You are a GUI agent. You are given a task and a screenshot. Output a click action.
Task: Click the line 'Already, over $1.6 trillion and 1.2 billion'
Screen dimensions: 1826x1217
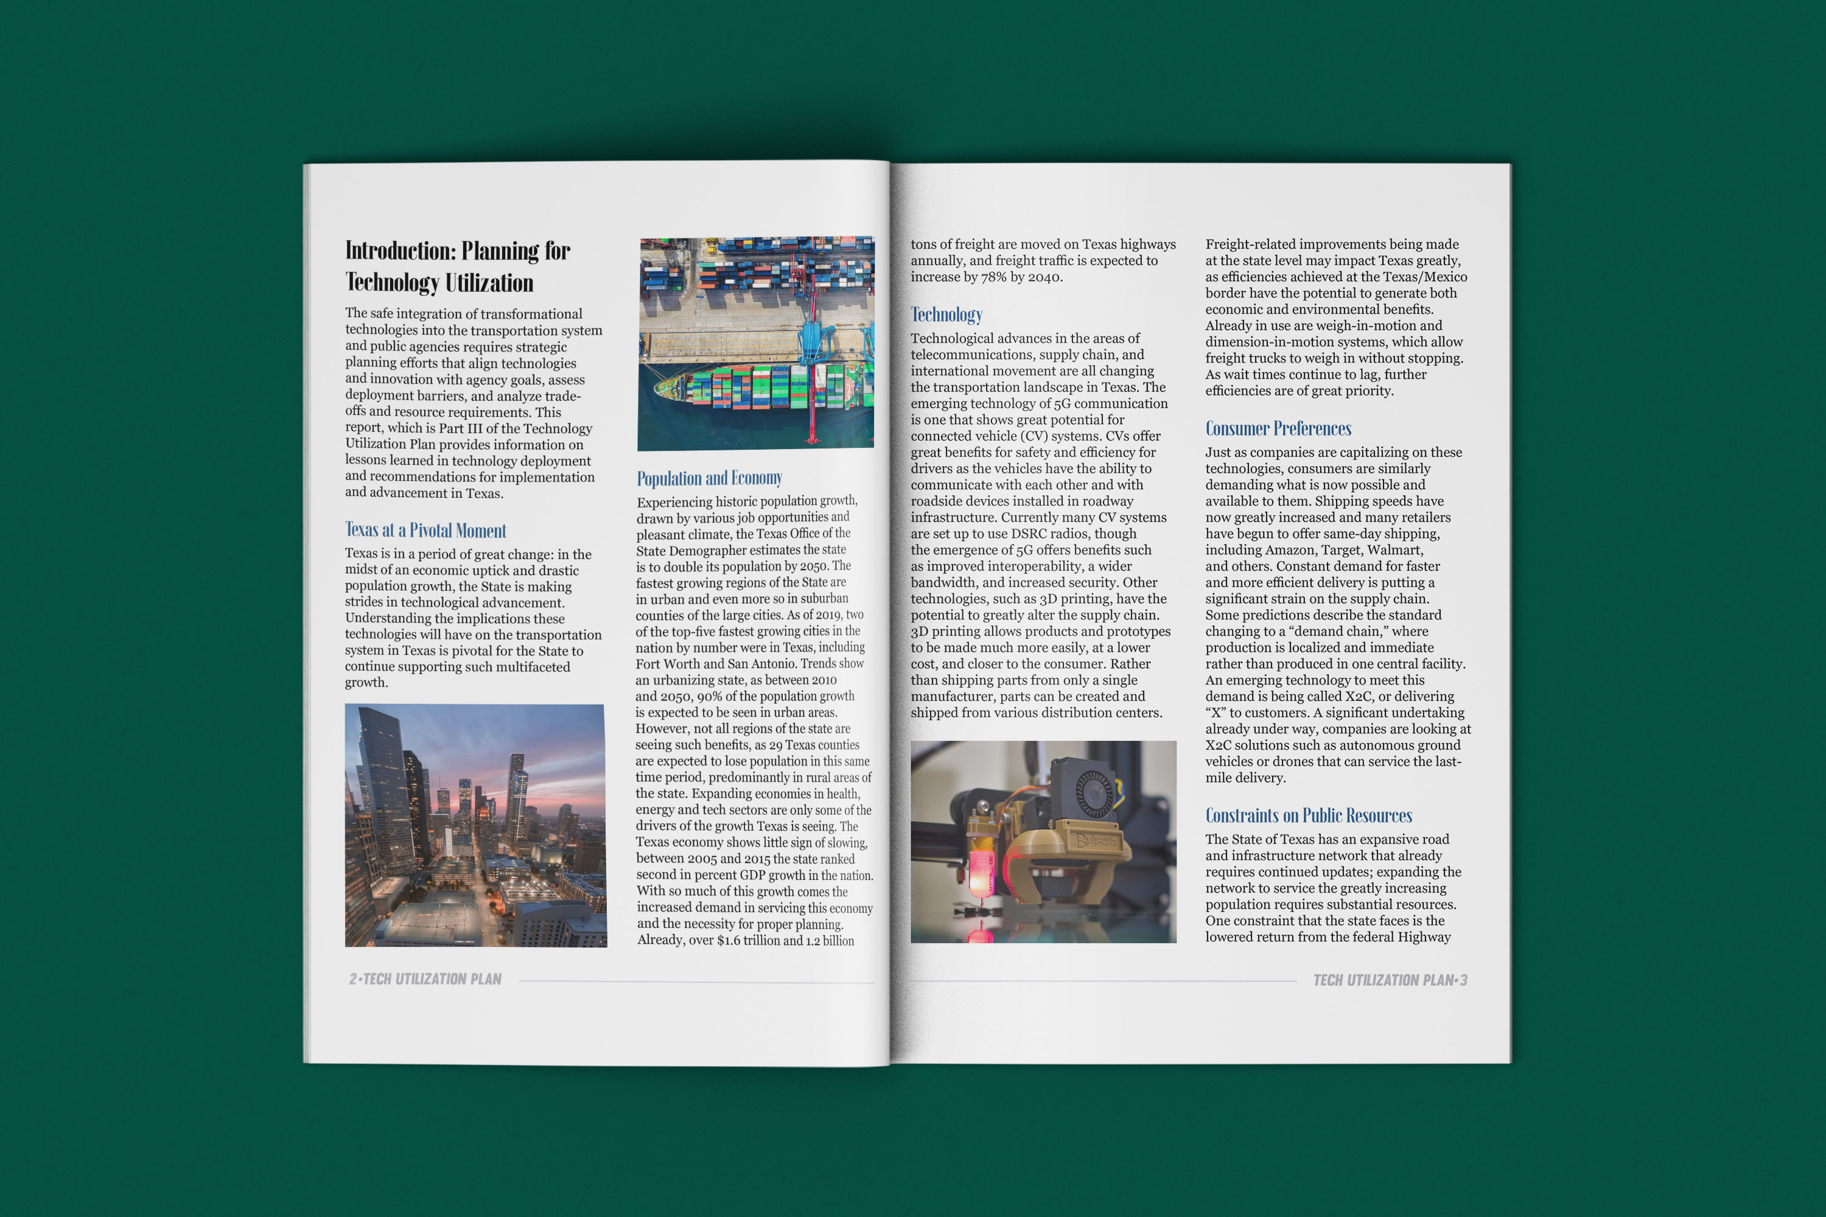point(745,940)
